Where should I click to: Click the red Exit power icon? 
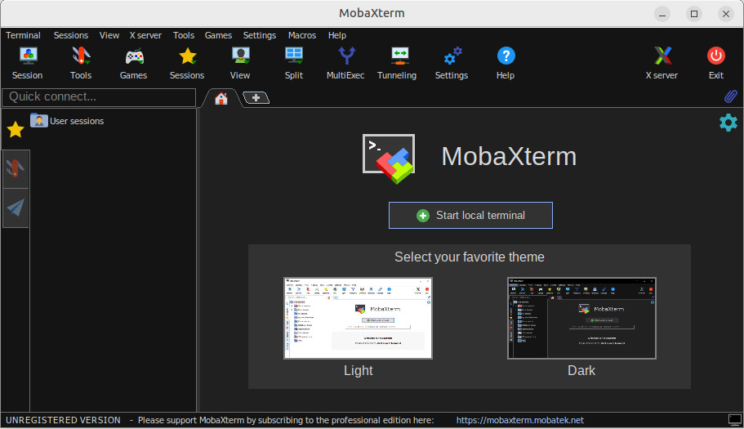coord(716,63)
